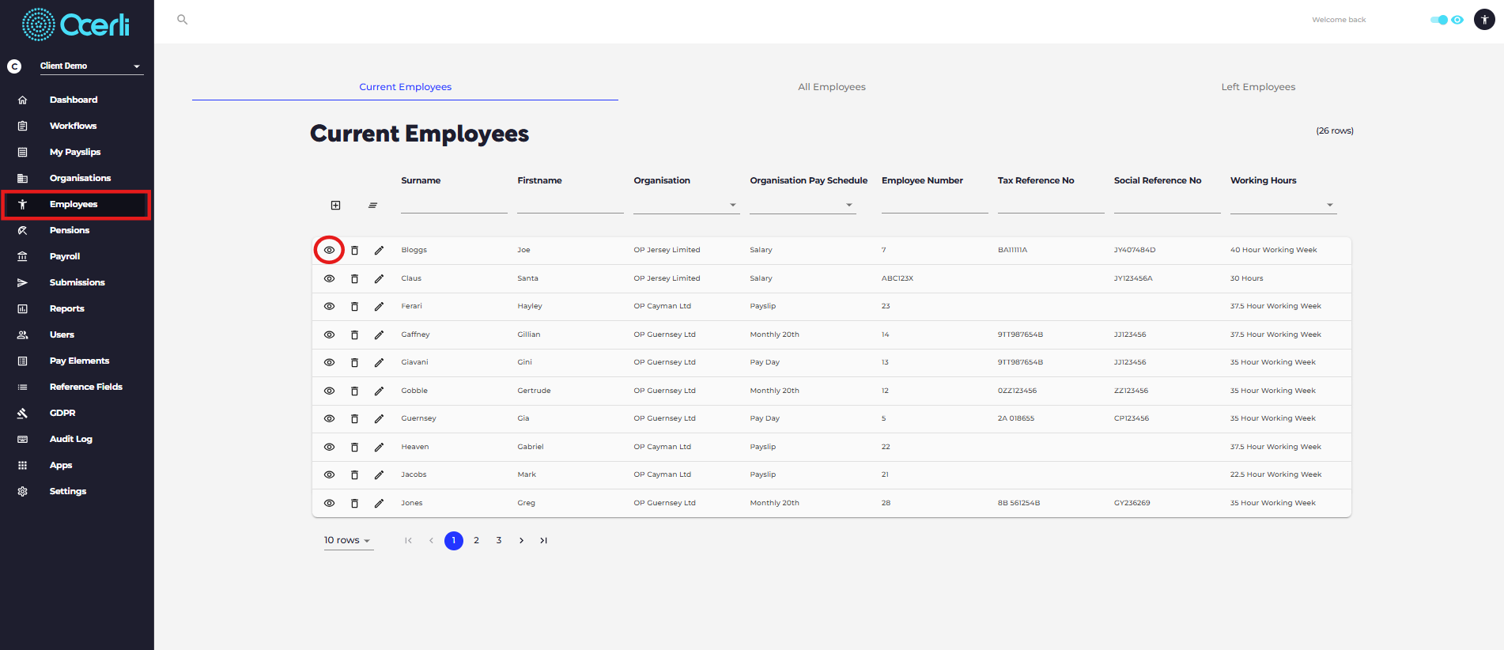Click the Reference Fields lines icon
The height and width of the screenshot is (650, 1504).
coord(22,387)
